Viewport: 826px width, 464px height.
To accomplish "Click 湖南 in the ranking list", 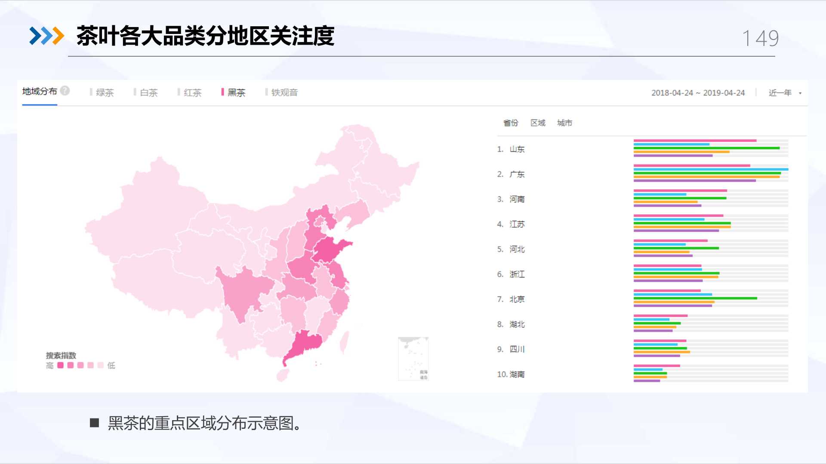I will (x=517, y=374).
